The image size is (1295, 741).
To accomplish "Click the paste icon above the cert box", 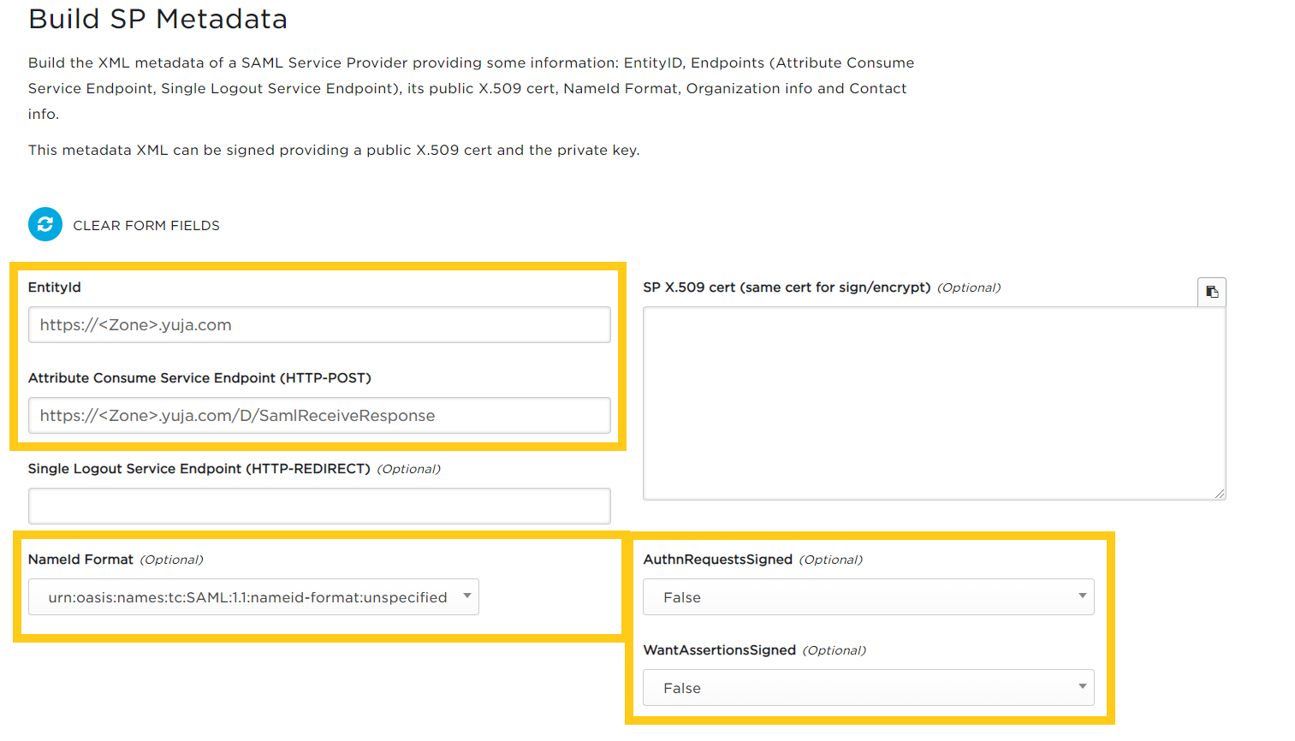I will click(1212, 292).
